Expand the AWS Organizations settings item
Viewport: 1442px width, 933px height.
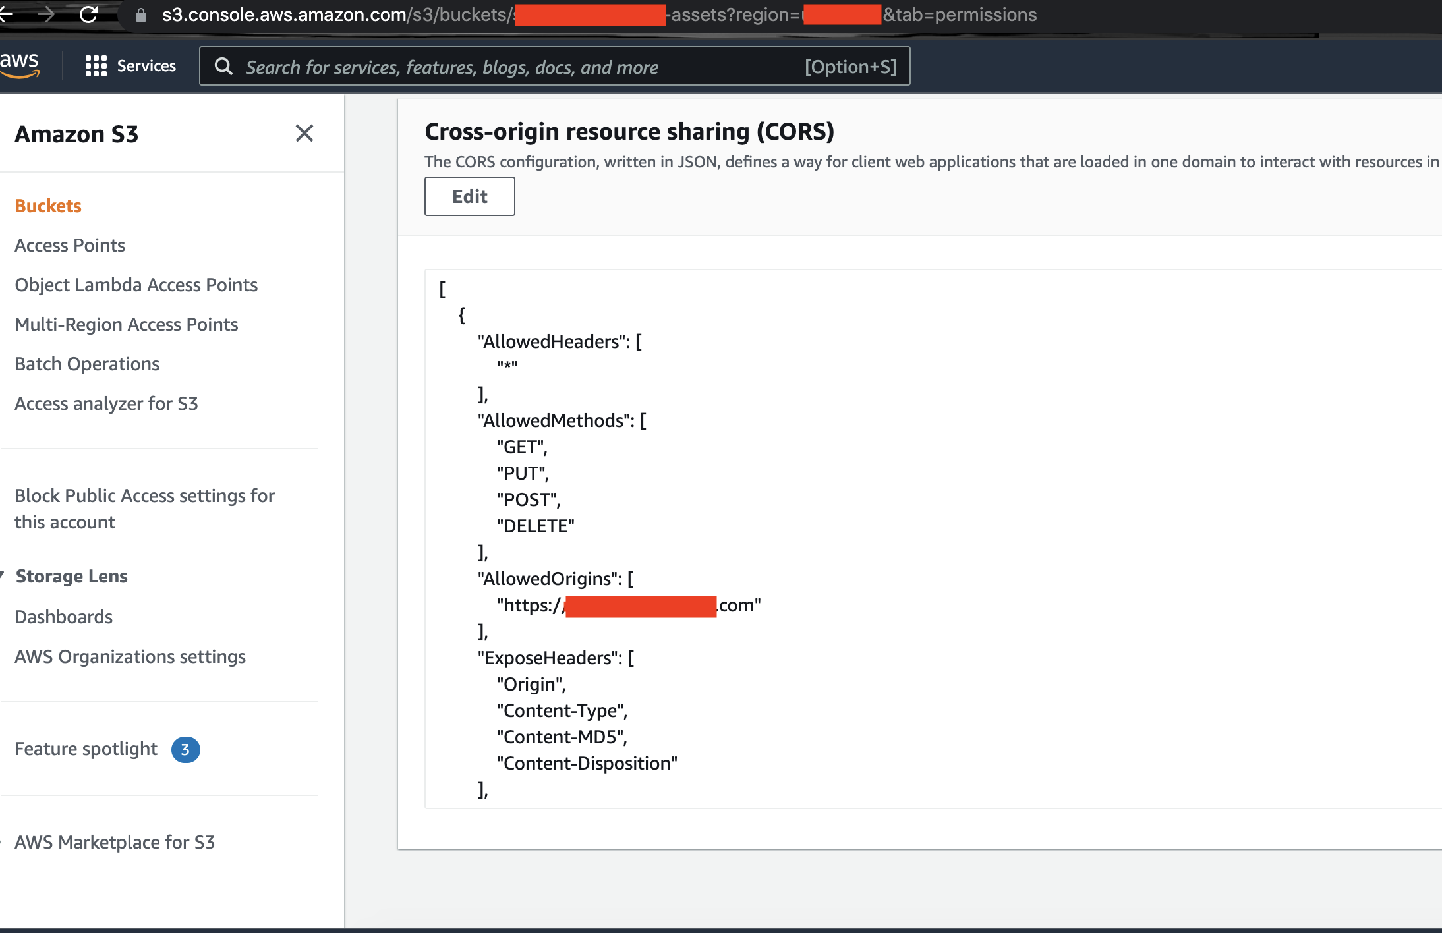click(129, 657)
